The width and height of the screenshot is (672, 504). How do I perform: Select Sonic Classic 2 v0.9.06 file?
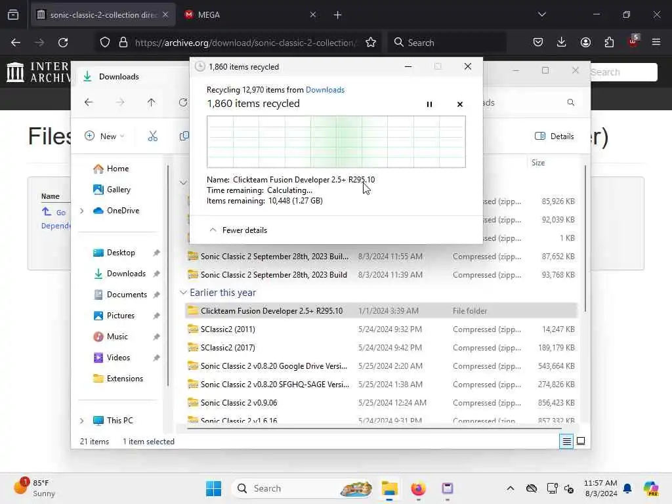(x=381, y=403)
